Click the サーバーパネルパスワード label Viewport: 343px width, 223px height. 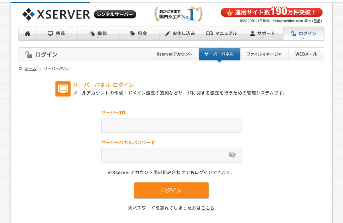(x=128, y=142)
